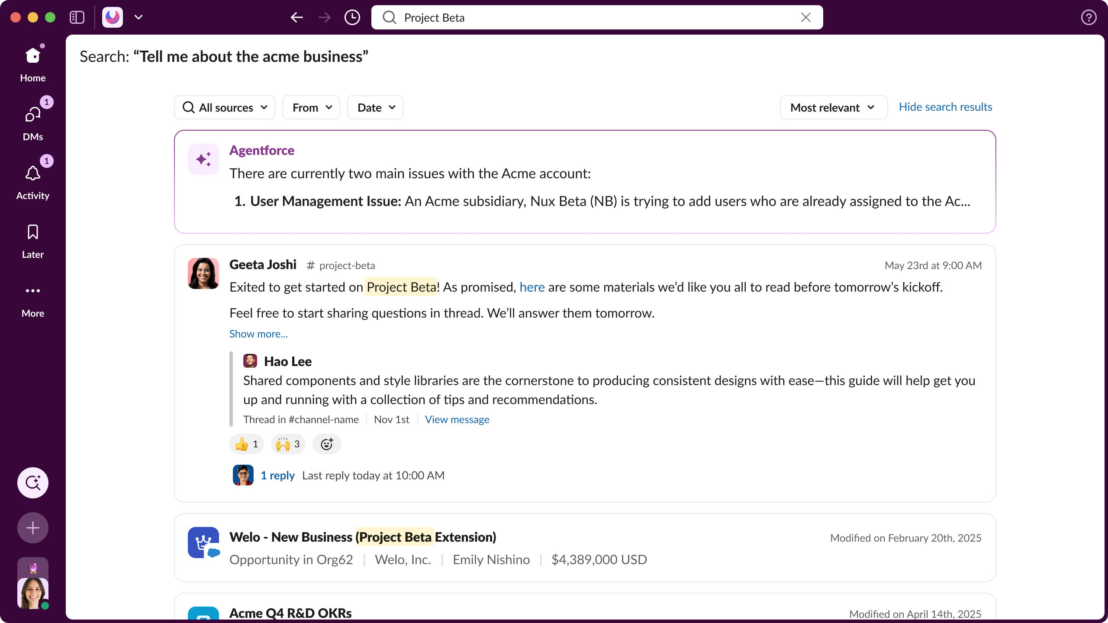Click 'Opportunity in Org62' text

[x=291, y=559]
